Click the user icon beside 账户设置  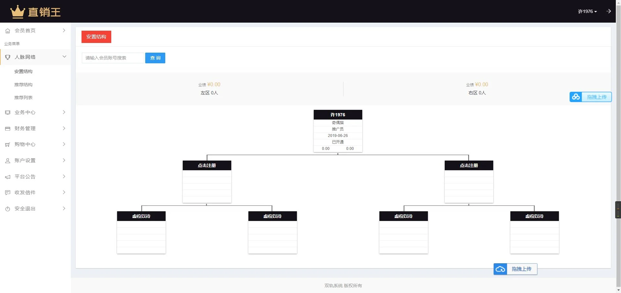(8, 161)
